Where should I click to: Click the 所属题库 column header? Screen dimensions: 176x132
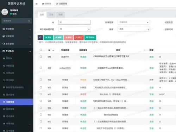pos(65,50)
